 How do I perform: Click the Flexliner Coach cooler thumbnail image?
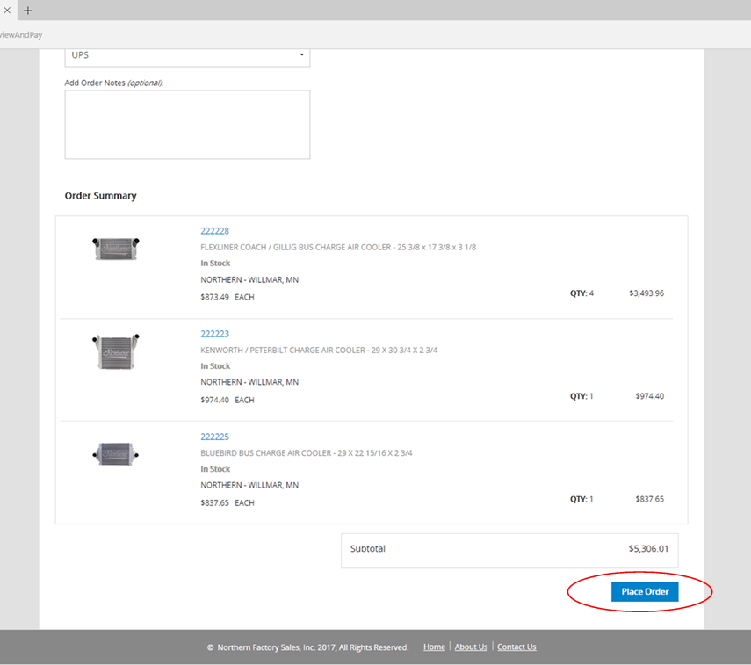[116, 249]
